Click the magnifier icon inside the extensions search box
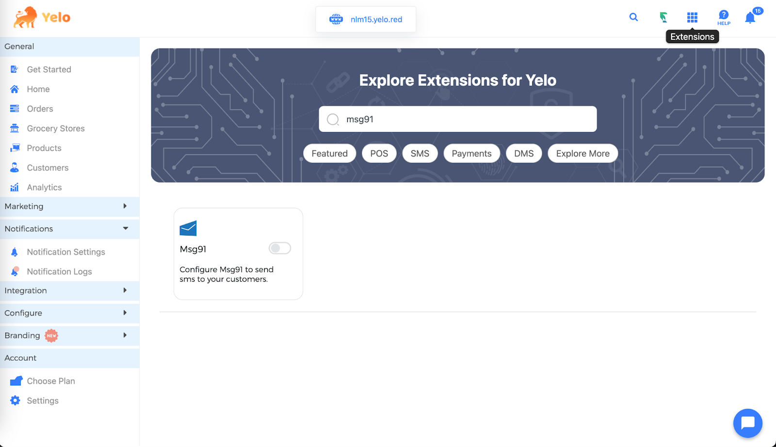The width and height of the screenshot is (776, 447). coord(333,119)
